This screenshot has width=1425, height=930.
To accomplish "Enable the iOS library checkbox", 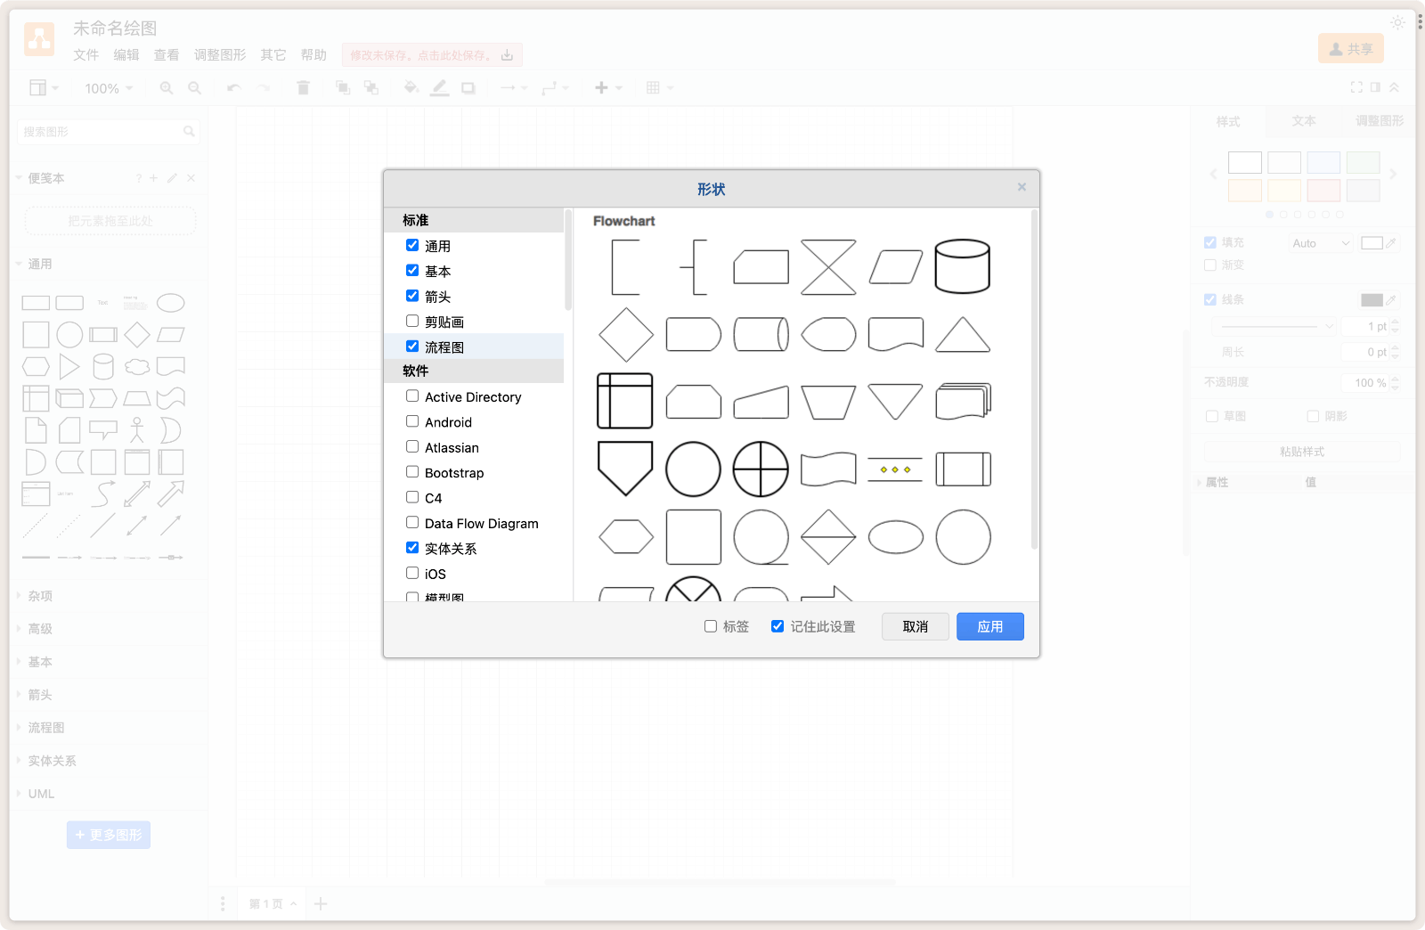I will [412, 573].
